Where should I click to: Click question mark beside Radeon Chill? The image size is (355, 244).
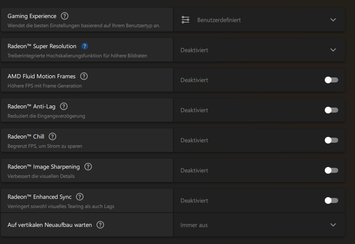pos(52,136)
